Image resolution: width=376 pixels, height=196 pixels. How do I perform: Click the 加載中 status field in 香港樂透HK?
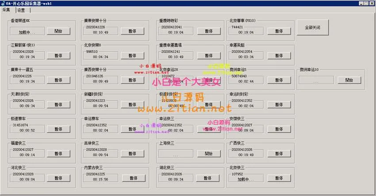coord(27,32)
